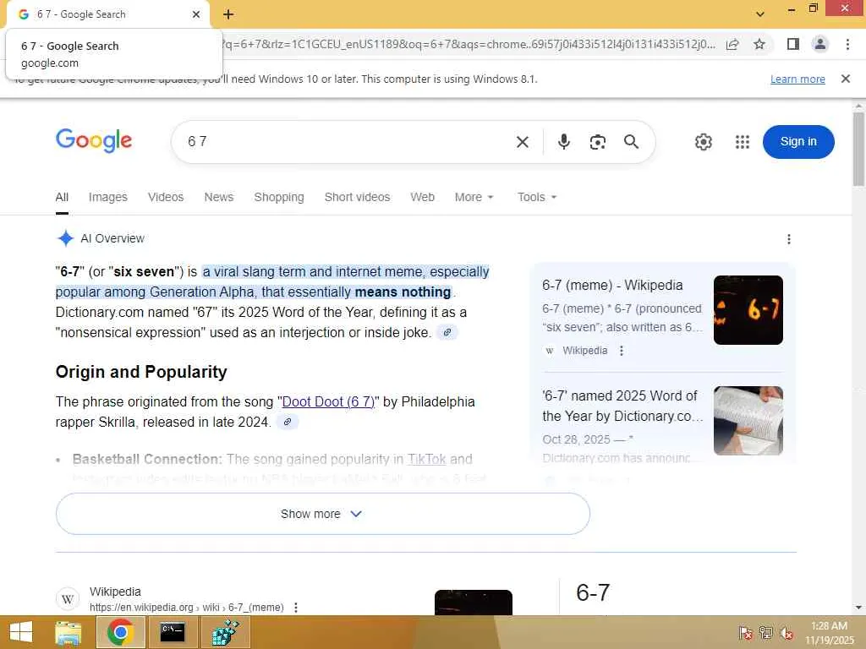The width and height of the screenshot is (866, 649).
Task: Launch File Explorer from taskbar
Action: tap(68, 632)
